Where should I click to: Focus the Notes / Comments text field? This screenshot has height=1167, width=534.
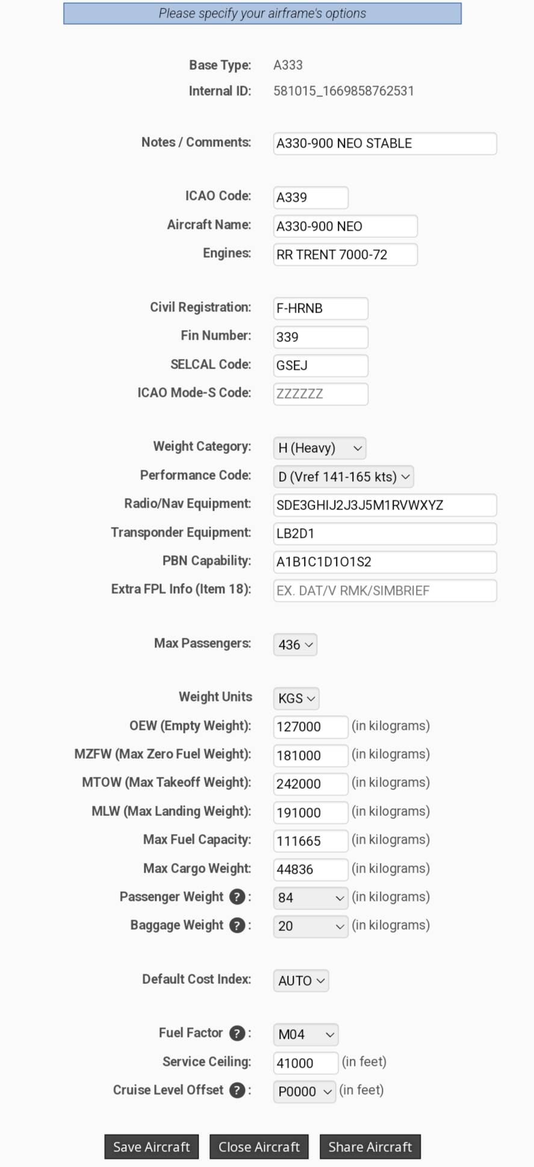coord(385,144)
